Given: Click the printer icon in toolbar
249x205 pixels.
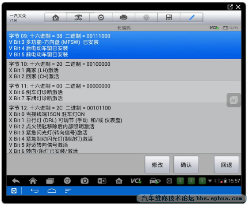Looking at the screenshot, I should click(123, 18).
